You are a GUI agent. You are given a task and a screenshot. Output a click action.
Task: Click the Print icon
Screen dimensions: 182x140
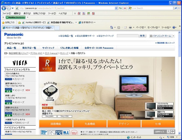pos(130,27)
